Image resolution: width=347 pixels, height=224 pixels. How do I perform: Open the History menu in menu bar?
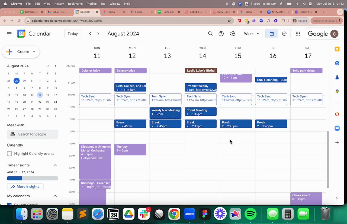click(59, 4)
